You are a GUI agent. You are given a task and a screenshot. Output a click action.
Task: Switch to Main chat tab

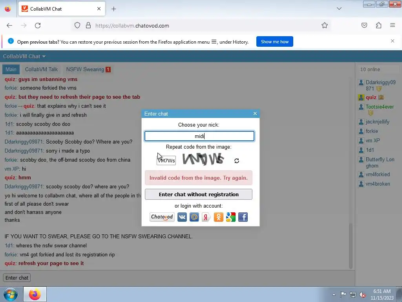coord(11,69)
